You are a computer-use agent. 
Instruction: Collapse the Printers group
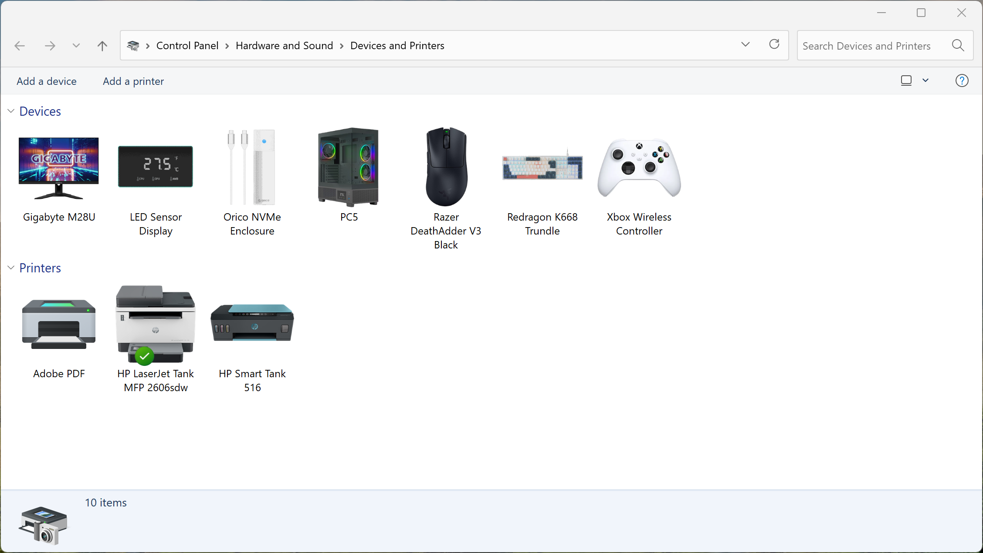click(x=11, y=268)
